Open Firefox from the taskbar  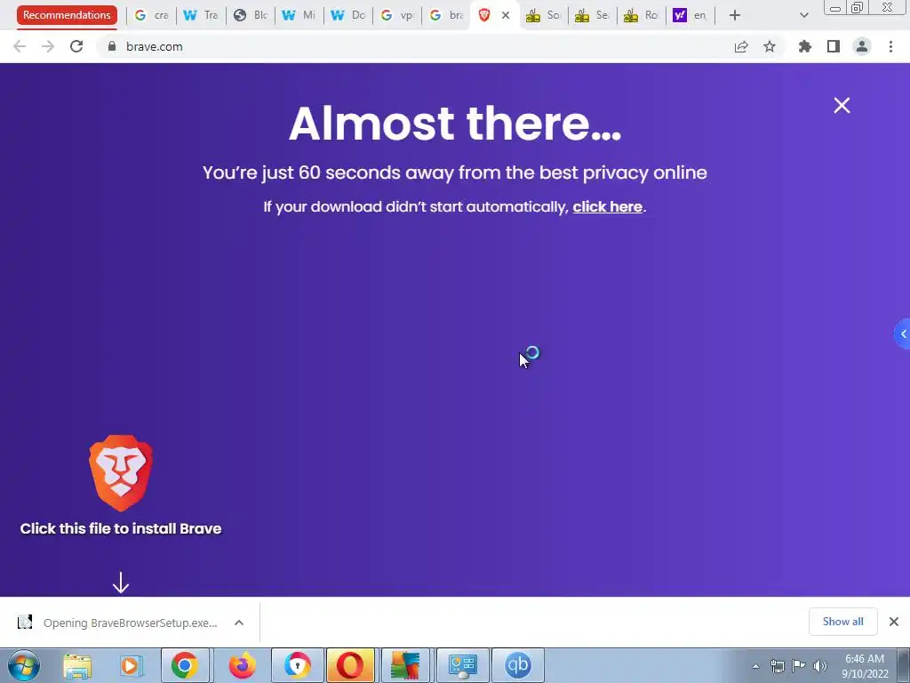[242, 665]
